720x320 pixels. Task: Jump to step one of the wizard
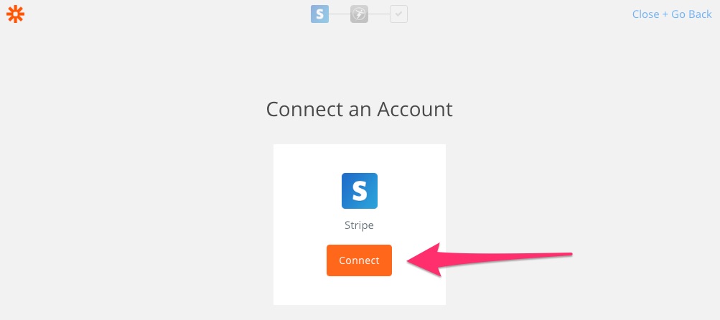tap(319, 14)
